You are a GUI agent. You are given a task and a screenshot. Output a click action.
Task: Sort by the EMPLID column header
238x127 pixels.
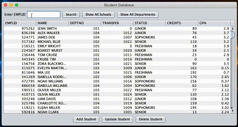pos(20,23)
